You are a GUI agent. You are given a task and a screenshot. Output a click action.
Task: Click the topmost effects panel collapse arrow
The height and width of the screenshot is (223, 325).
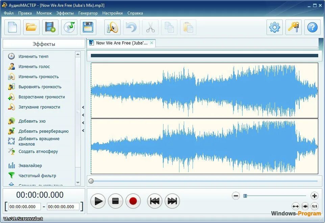pyautogui.click(x=83, y=107)
